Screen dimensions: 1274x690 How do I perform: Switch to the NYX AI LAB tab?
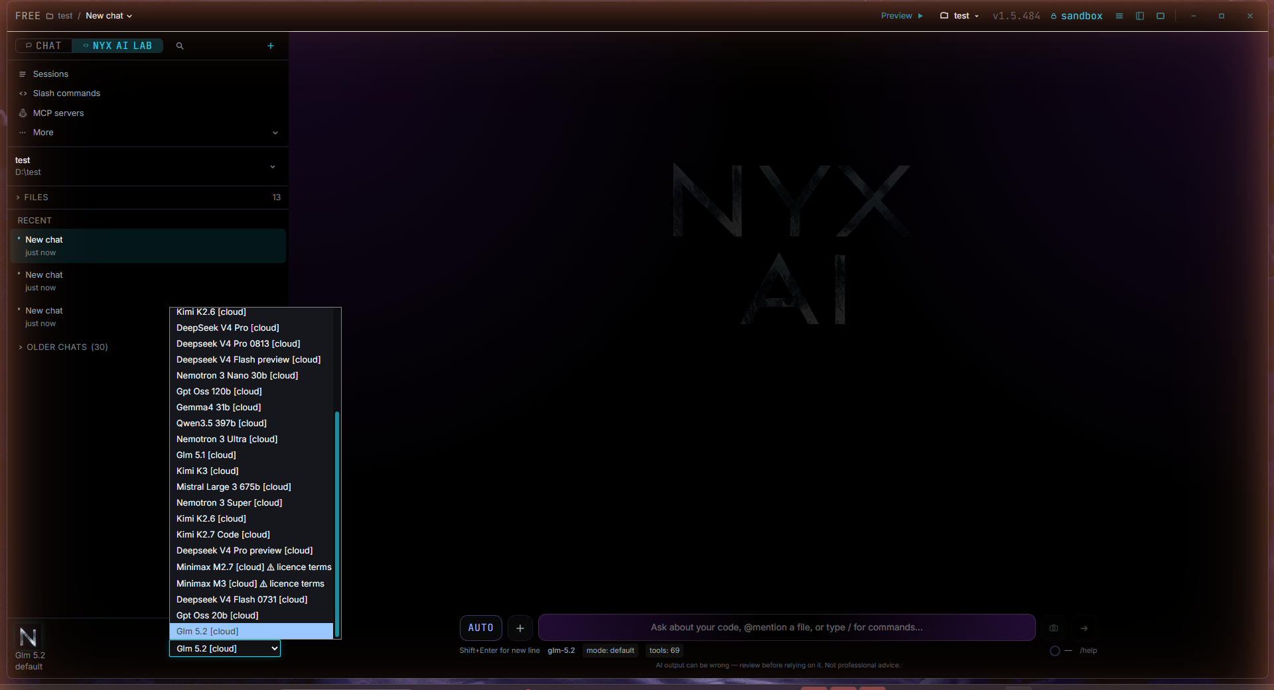[118, 46]
